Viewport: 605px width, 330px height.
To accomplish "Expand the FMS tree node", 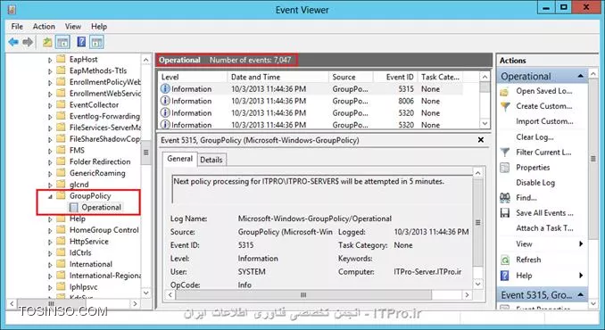I will 50,151.
